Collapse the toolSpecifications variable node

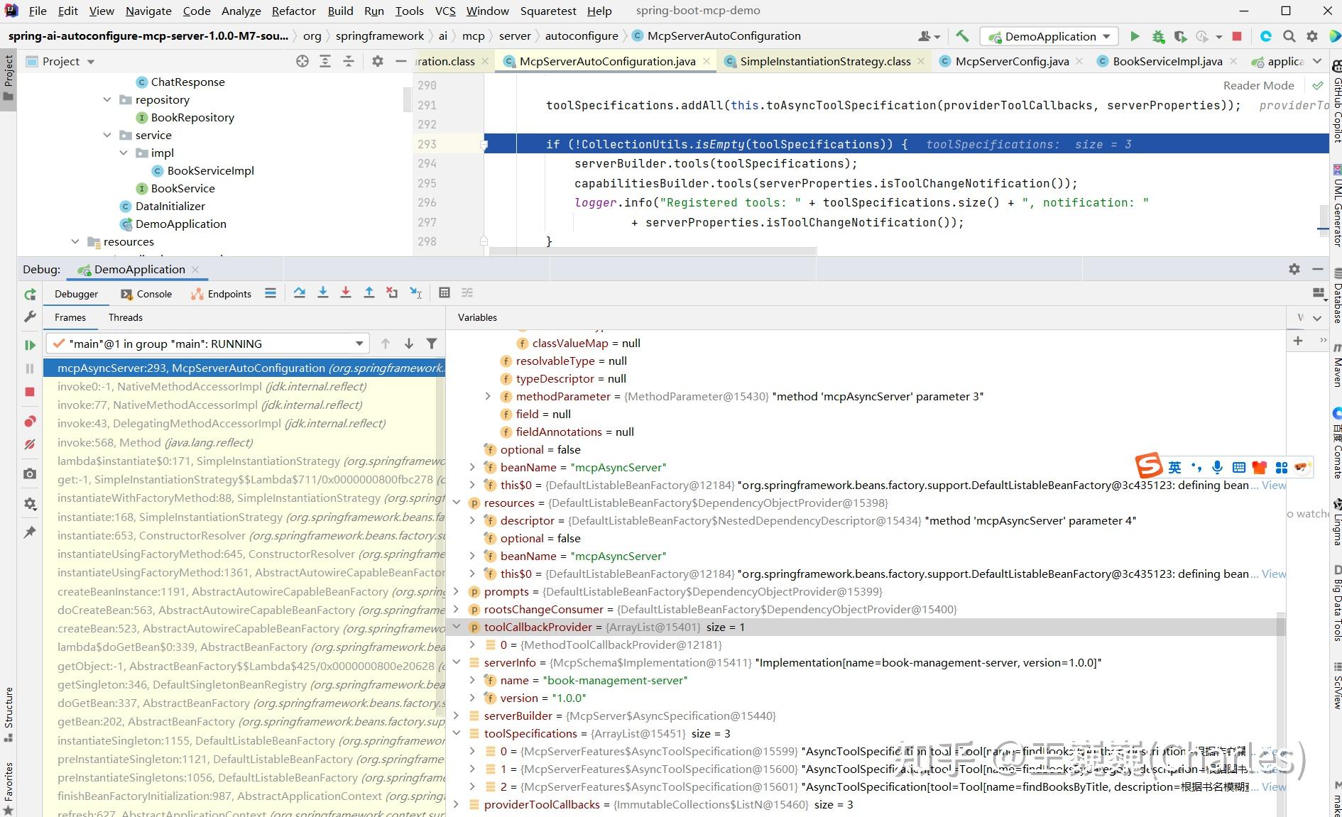pyautogui.click(x=457, y=733)
